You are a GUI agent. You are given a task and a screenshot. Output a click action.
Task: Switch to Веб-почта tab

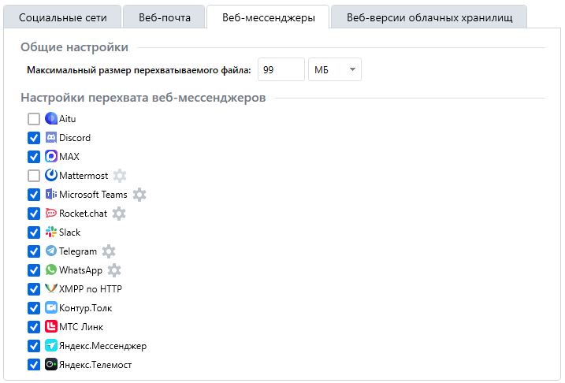[x=165, y=17]
